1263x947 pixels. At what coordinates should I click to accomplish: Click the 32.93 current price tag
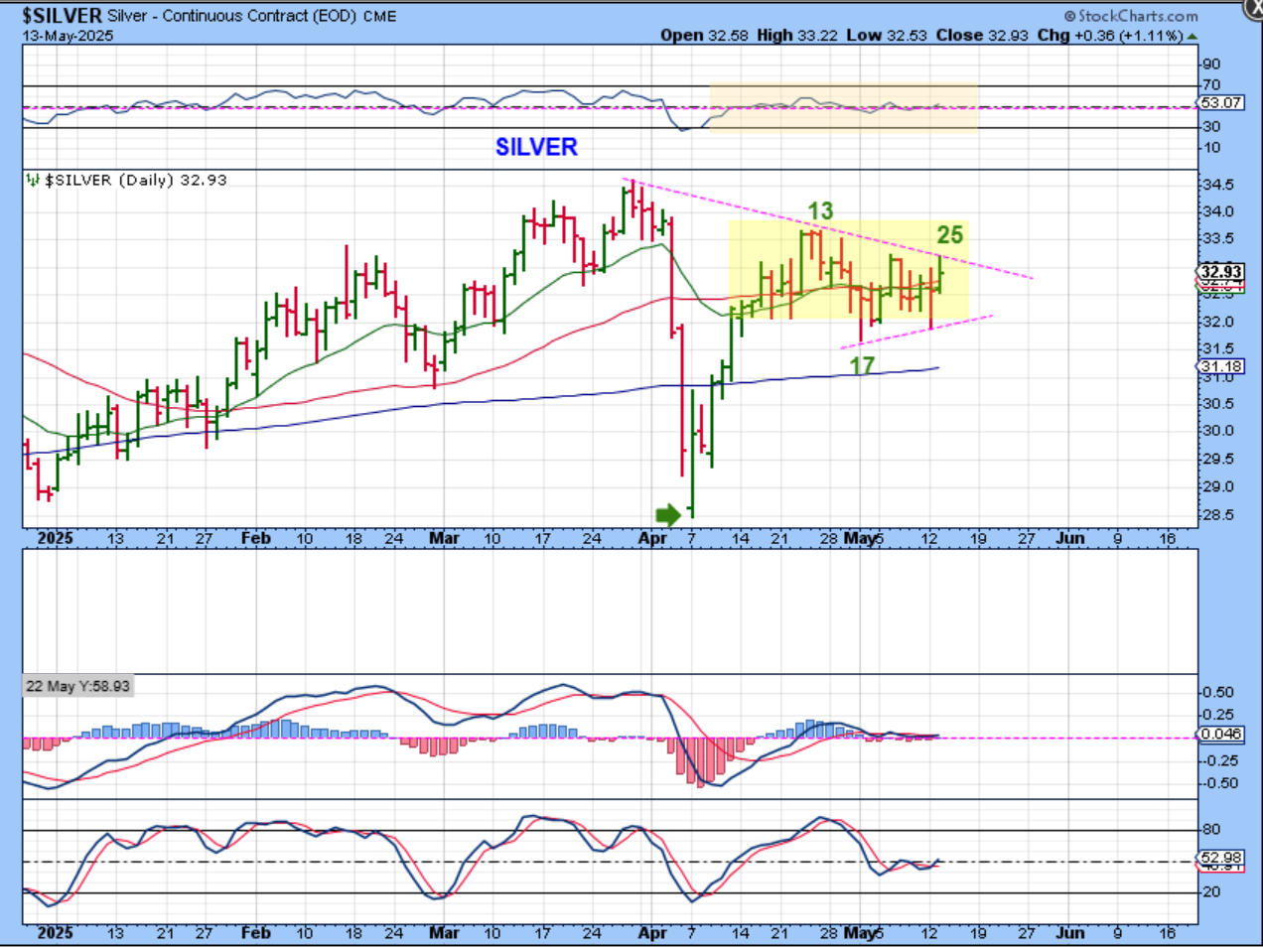click(1220, 271)
